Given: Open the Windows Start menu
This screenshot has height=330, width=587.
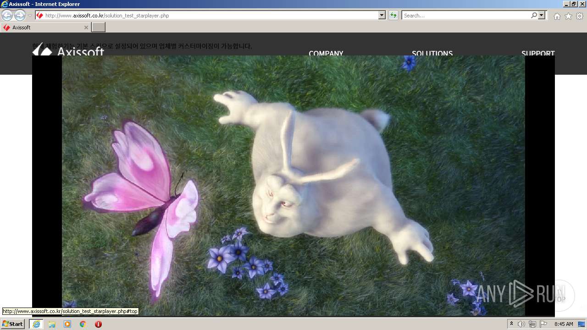Looking at the screenshot, I should pos(13,324).
